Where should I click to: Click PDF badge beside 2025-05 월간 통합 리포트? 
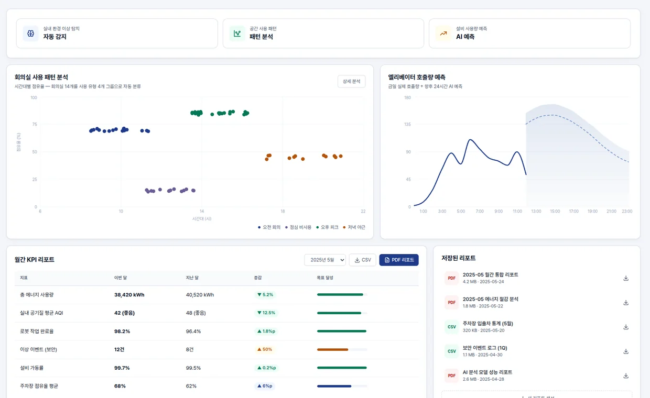coord(451,278)
